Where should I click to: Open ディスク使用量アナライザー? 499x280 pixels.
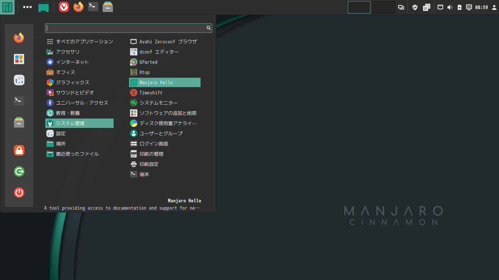tap(165, 123)
